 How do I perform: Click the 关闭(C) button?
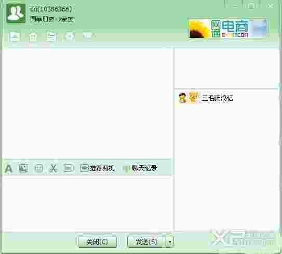97,242
